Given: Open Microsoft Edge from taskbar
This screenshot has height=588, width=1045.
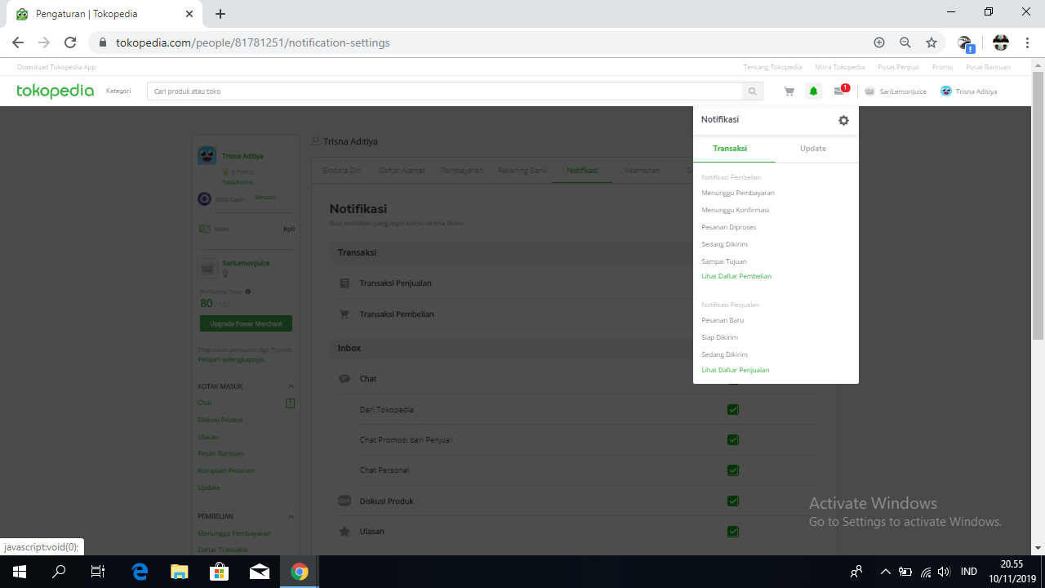Looking at the screenshot, I should pyautogui.click(x=140, y=572).
